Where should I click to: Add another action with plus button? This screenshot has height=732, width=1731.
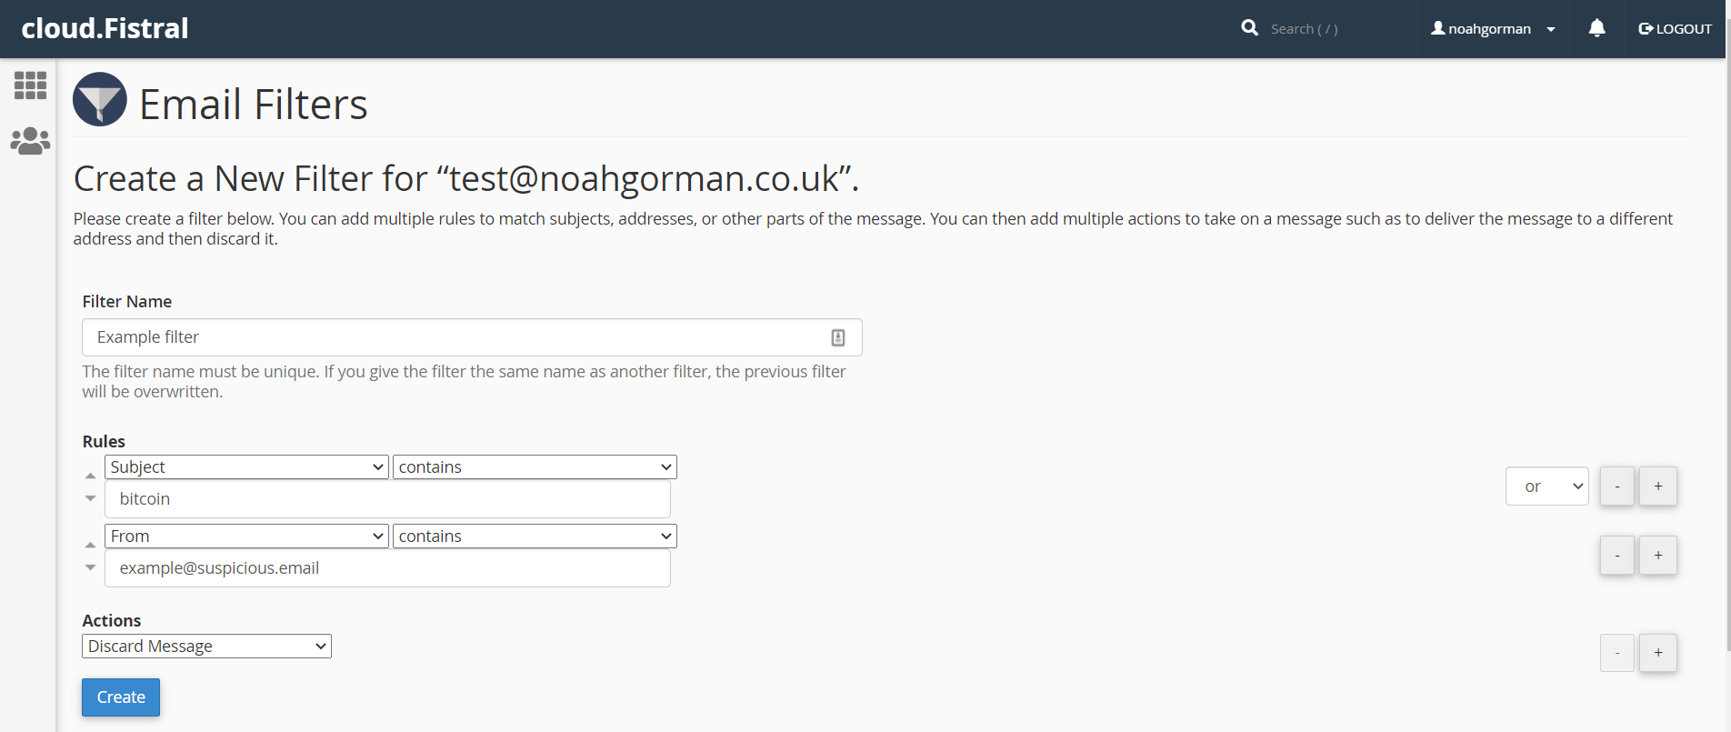[1658, 653]
